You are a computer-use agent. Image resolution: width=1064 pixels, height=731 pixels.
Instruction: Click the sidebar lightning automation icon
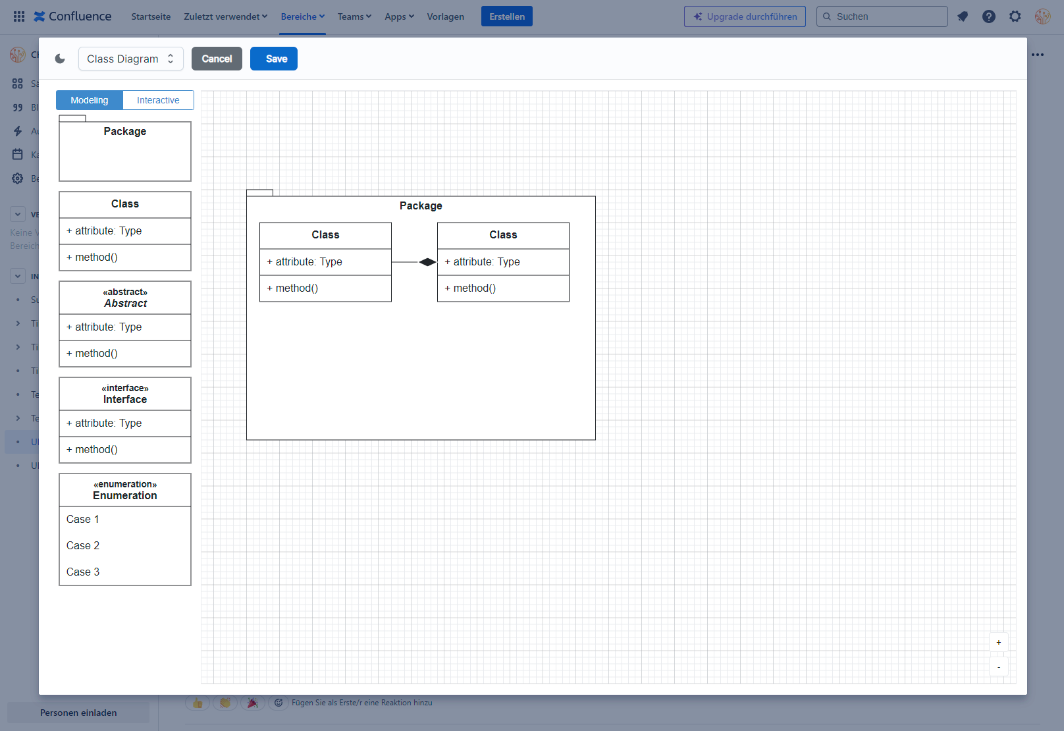(18, 131)
